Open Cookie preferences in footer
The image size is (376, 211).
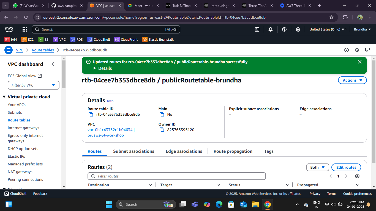357,194
